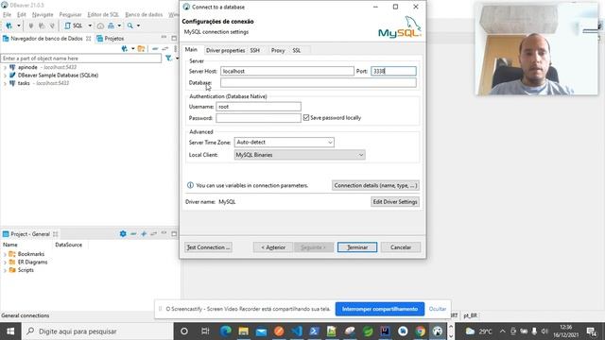The image size is (605, 340).
Task: Click the circular commit icon next to SQL
Action: [100, 25]
